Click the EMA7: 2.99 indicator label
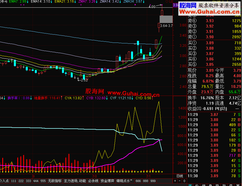The height and width of the screenshot is (186, 242). pos(19,1)
